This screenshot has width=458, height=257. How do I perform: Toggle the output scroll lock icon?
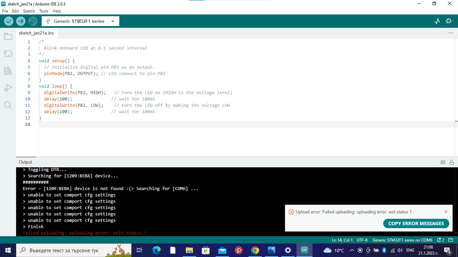pyautogui.click(x=452, y=162)
